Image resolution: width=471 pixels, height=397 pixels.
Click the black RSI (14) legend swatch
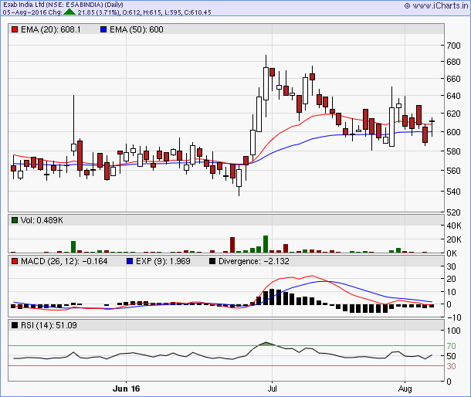[x=15, y=325]
